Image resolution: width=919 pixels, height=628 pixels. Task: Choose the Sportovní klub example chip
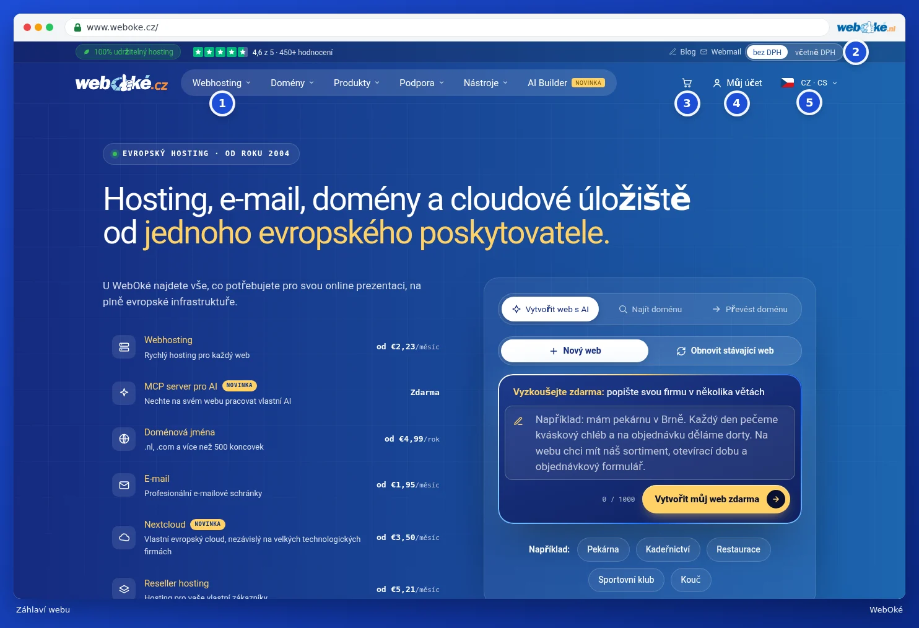click(626, 580)
